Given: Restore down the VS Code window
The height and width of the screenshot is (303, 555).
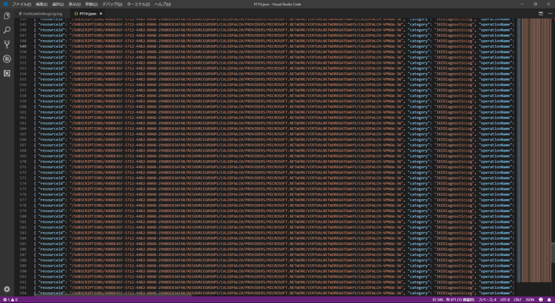Looking at the screenshot, I should point(535,4).
